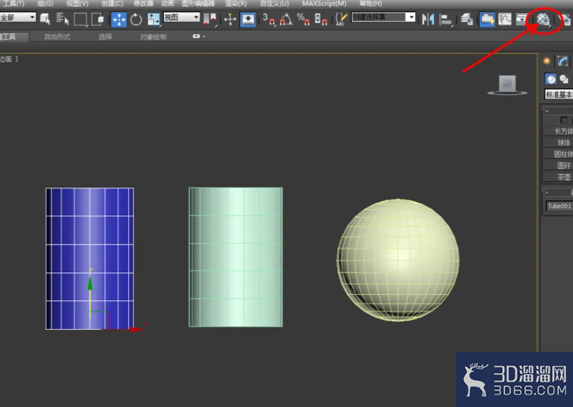The image size is (573, 407).
Task: Open Select by Name list icon
Action: [x=62, y=19]
